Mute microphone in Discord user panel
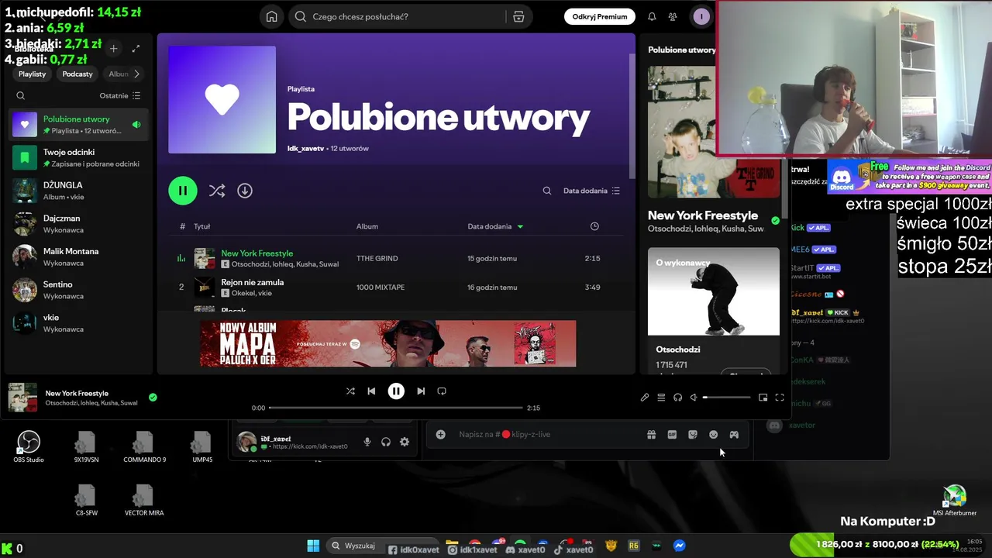The image size is (992, 558). 367,442
